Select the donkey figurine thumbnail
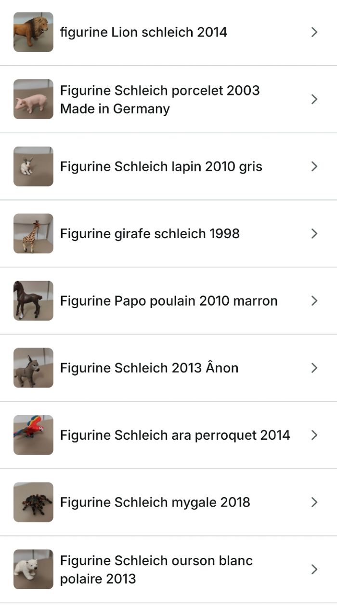337x605 pixels. [x=33, y=368]
